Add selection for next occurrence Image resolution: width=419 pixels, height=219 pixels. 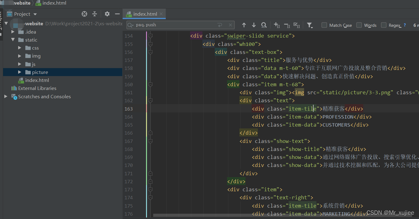[x=277, y=25]
